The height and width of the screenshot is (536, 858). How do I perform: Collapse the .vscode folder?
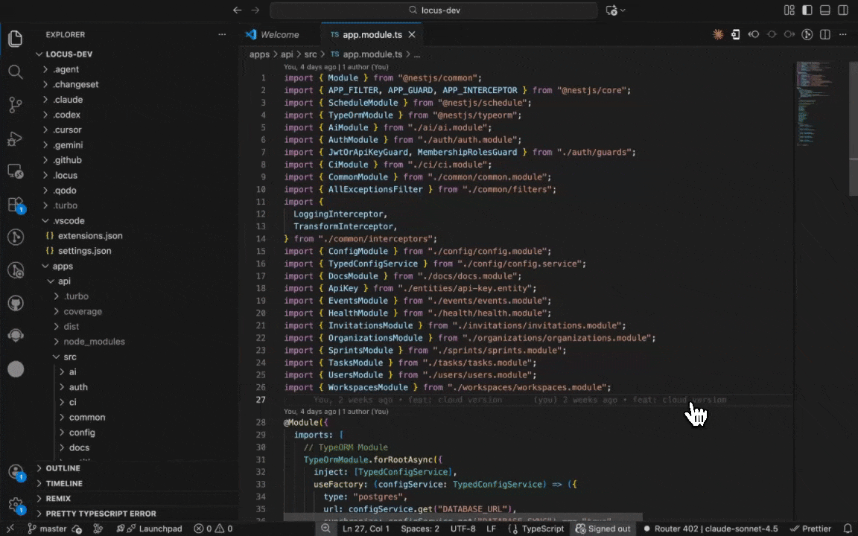tap(69, 220)
